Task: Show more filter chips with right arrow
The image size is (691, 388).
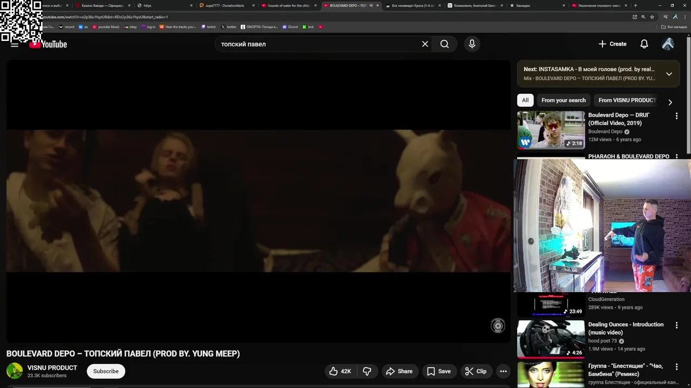Action: (670, 102)
